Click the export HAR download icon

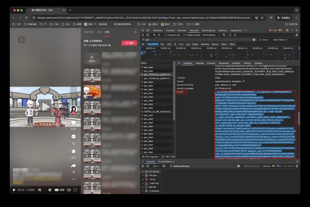[235, 35]
